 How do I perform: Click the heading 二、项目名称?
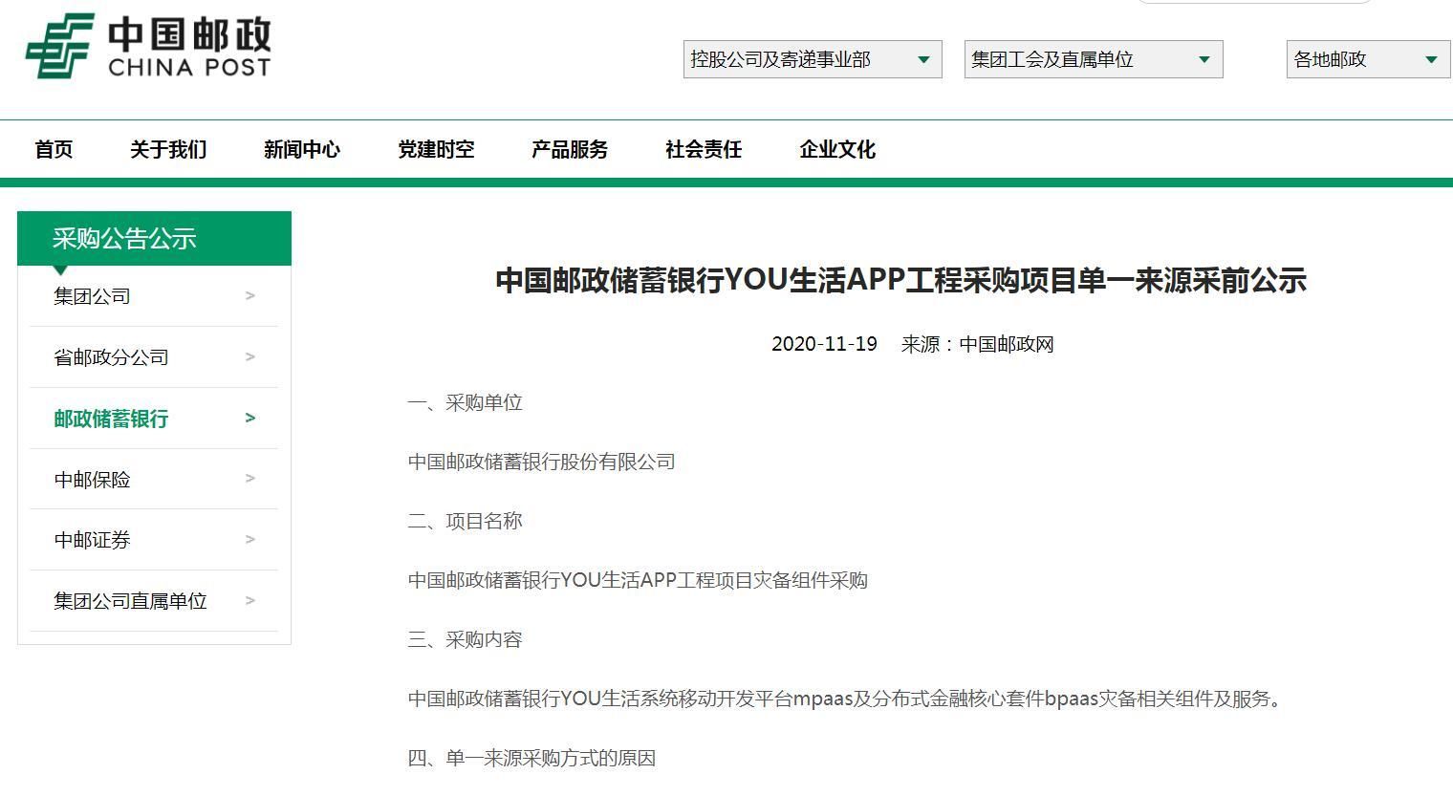465,521
